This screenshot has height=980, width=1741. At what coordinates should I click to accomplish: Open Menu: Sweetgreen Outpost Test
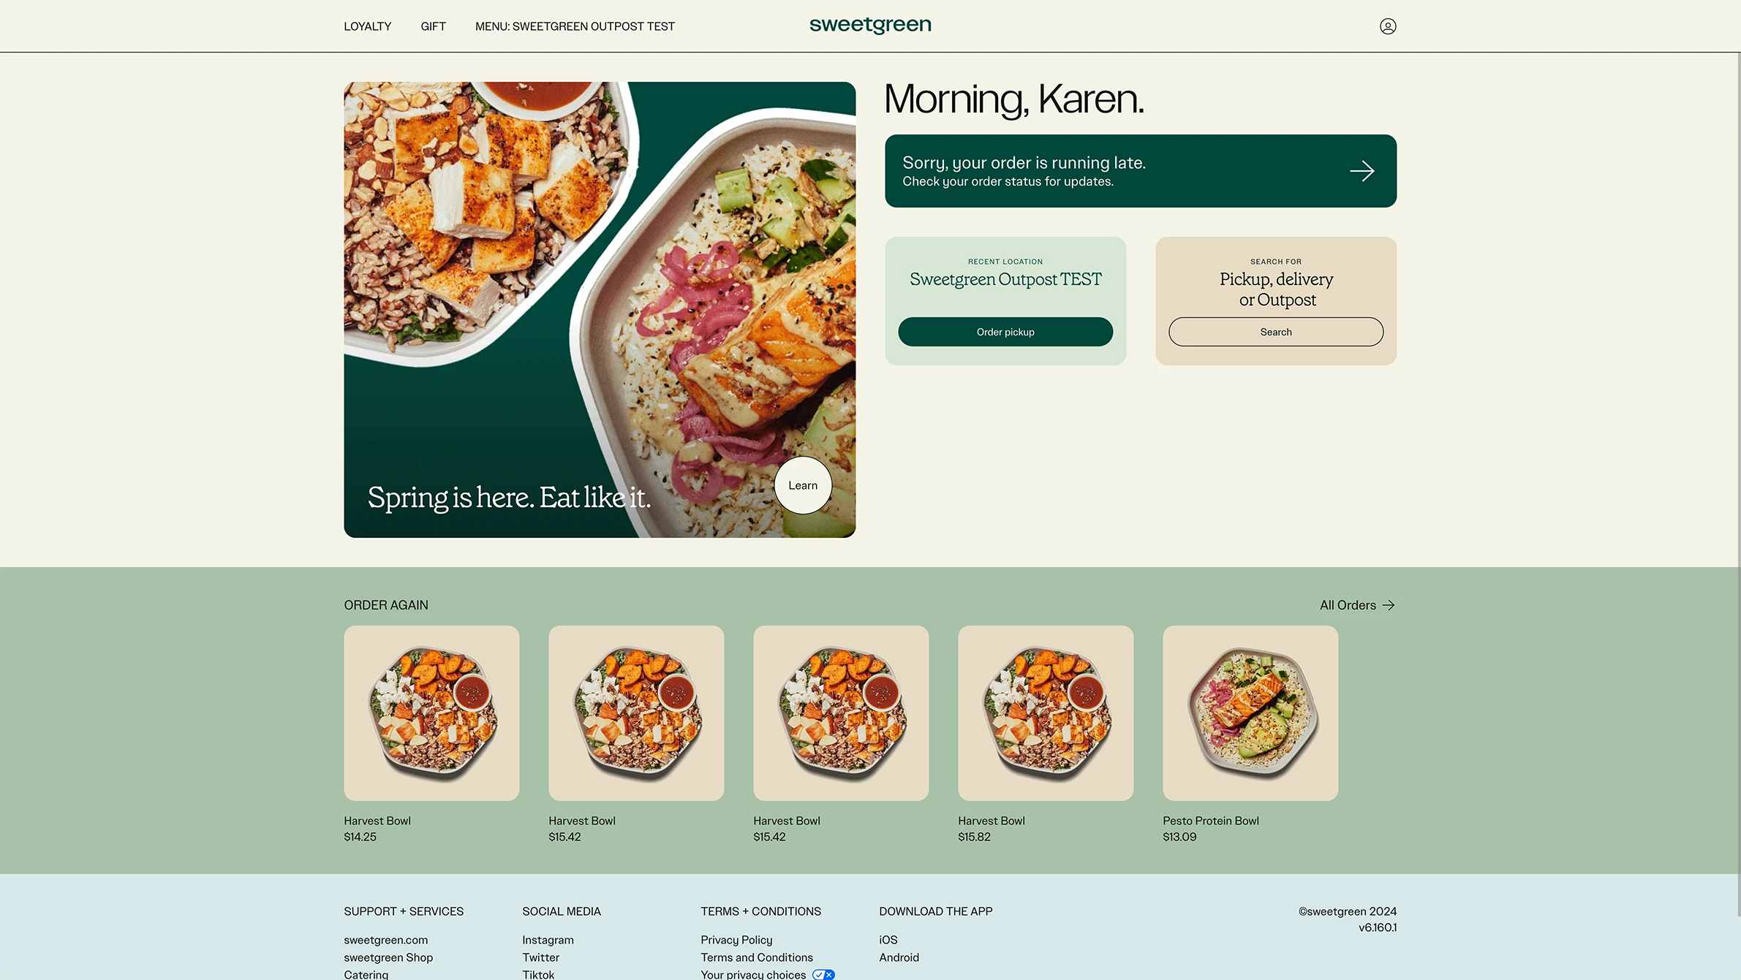tap(575, 26)
